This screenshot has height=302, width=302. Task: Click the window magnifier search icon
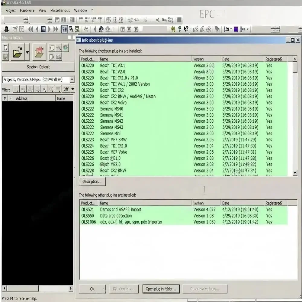71,29
